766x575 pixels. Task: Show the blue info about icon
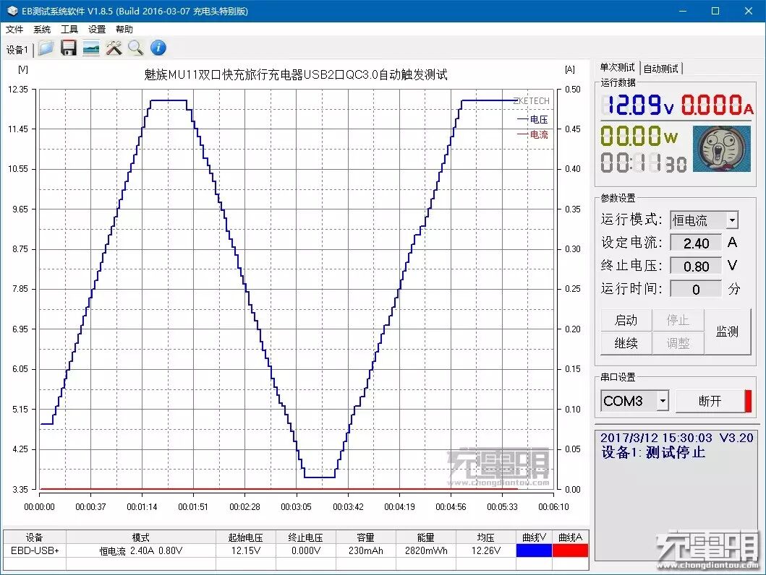click(158, 48)
